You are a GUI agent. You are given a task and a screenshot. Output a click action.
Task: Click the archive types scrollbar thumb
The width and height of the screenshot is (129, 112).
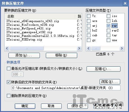click(x=96, y=48)
